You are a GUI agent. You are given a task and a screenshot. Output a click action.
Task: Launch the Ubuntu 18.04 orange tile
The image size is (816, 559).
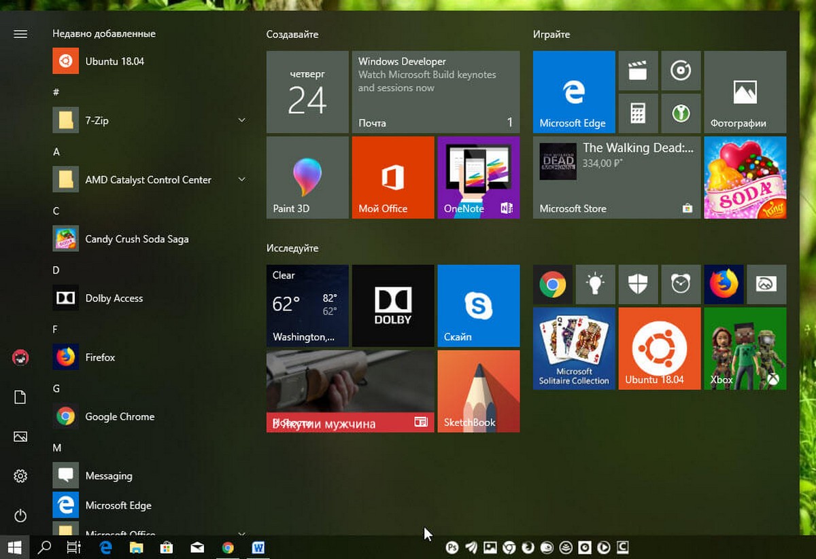660,348
